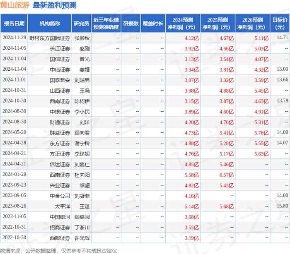Viewport: 290px width, 254px height.
Task: Click target price 14.71
Action: pyautogui.click(x=283, y=38)
